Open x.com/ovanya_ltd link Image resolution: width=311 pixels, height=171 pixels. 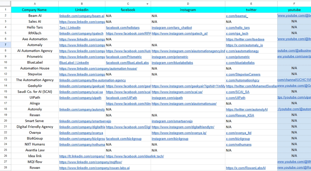coord(239,133)
